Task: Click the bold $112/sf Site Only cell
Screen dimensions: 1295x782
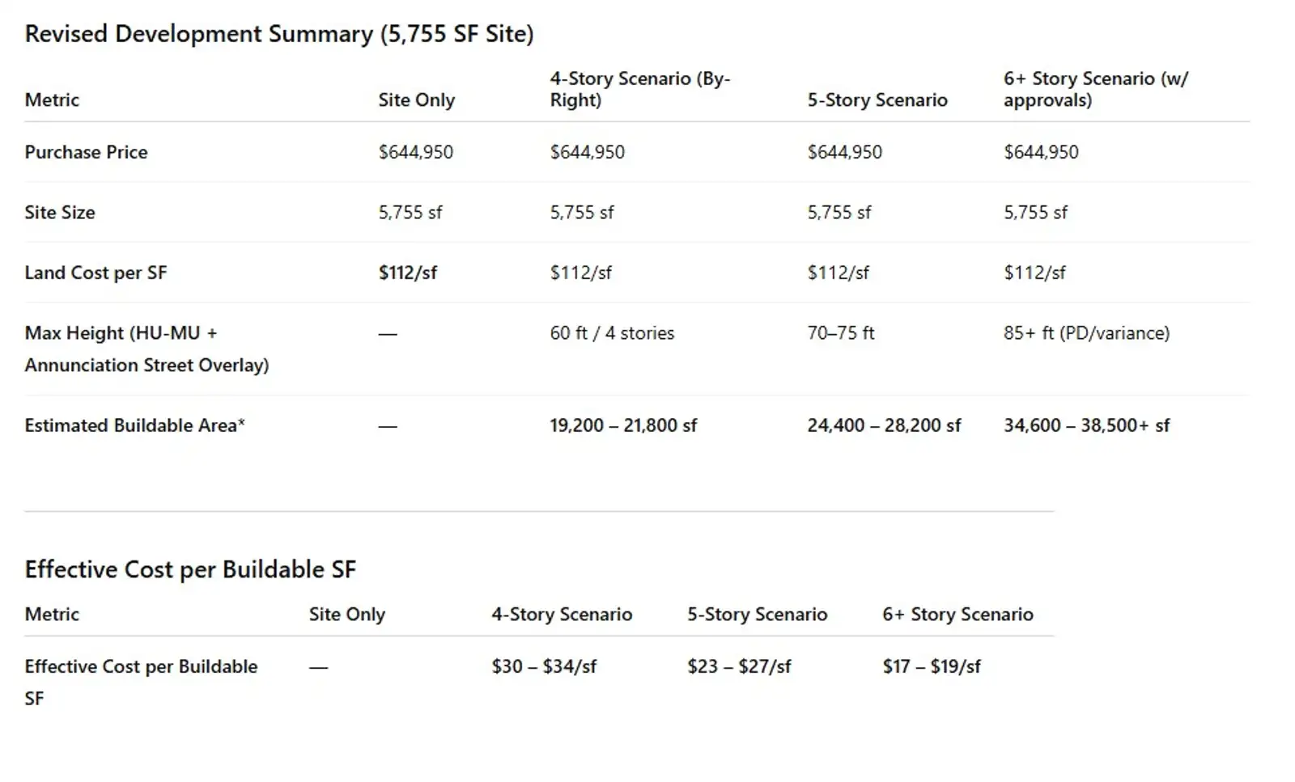Action: point(407,273)
